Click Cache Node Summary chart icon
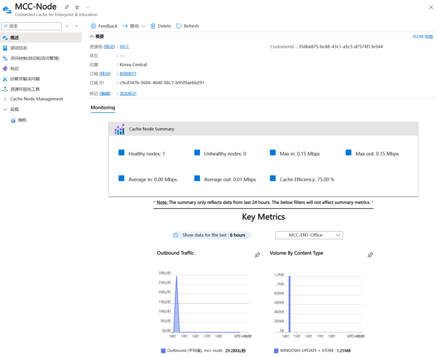436x357 pixels. [x=119, y=129]
